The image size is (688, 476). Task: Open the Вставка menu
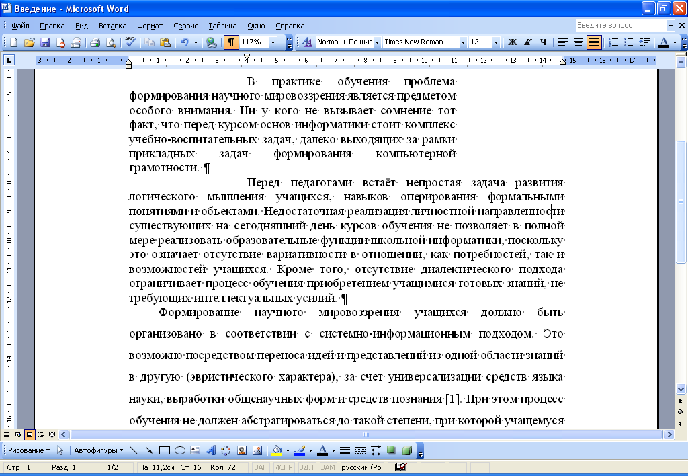pos(112,26)
